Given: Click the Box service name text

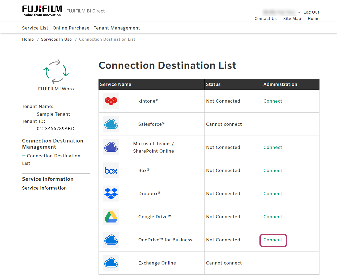Looking at the screenshot, I should [144, 170].
